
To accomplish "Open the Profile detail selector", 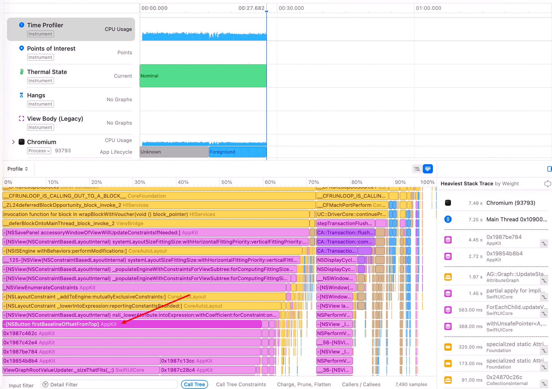I will coord(18,169).
